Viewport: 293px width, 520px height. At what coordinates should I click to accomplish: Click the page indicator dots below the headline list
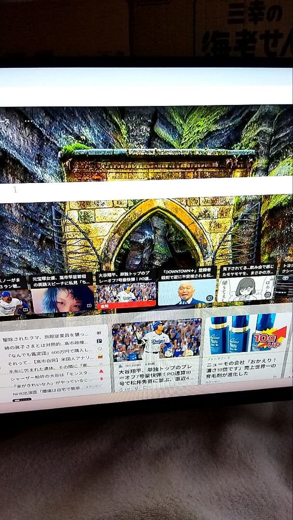(22, 399)
